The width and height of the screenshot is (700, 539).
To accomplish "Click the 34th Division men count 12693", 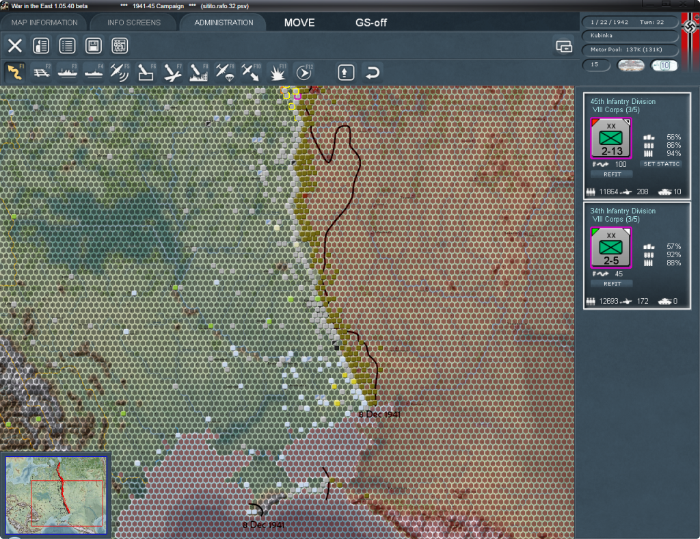I will (x=608, y=302).
